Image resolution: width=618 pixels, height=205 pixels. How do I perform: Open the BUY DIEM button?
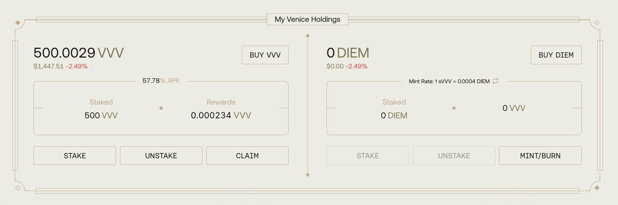point(556,55)
